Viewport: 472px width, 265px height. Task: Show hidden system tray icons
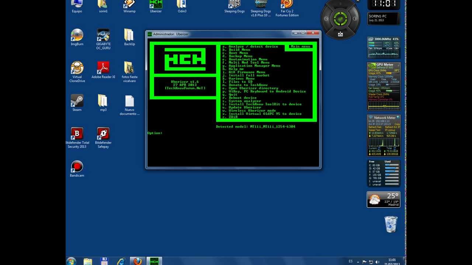pos(358,262)
